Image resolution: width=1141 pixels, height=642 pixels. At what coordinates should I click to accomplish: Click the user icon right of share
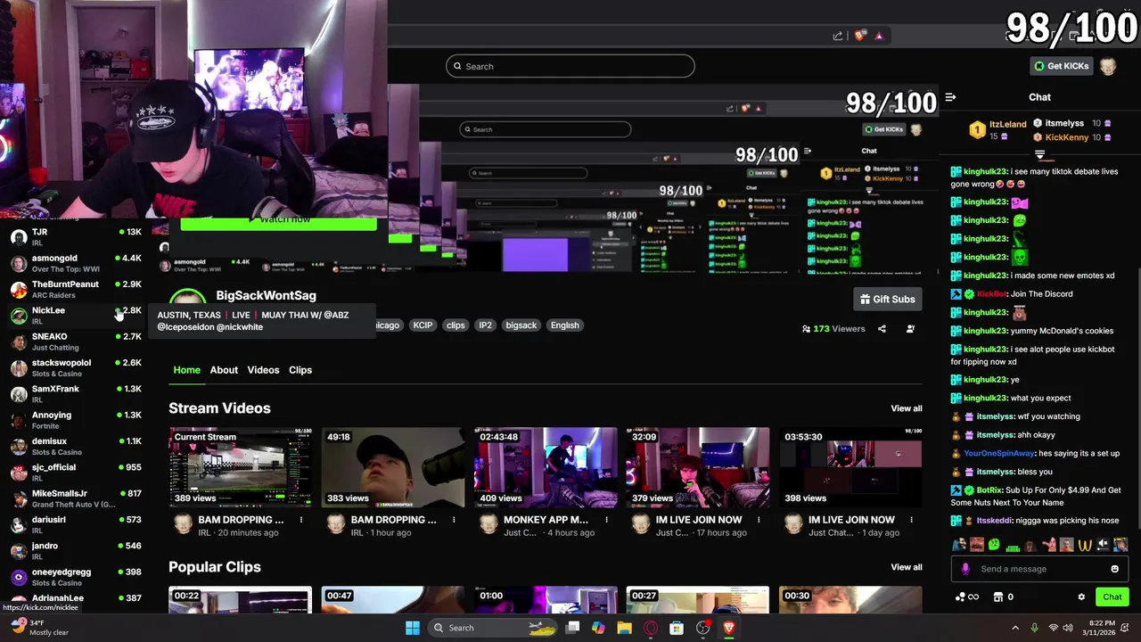point(910,329)
